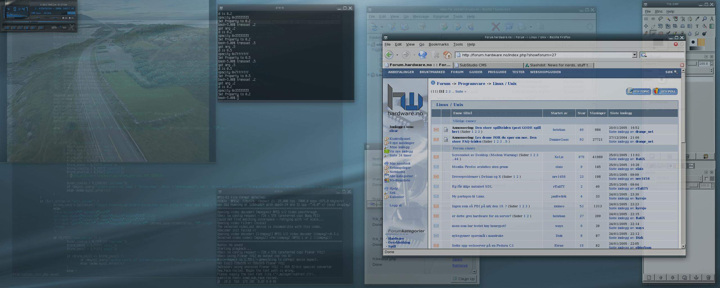Screen dimensions: 720x288
Task: Select GIMP Move tool
Action: [x=646, y=26]
